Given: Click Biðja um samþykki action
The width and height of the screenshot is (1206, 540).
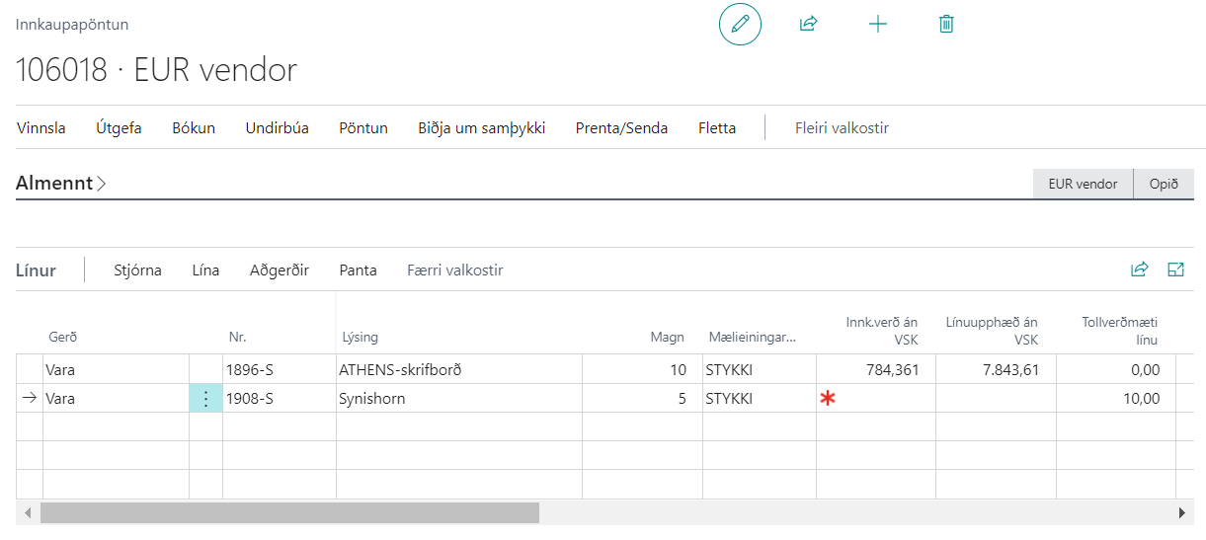Looking at the screenshot, I should [481, 128].
